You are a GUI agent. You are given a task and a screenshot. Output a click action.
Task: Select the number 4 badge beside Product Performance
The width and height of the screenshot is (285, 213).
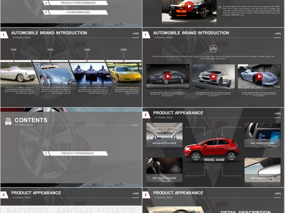(x=46, y=3)
